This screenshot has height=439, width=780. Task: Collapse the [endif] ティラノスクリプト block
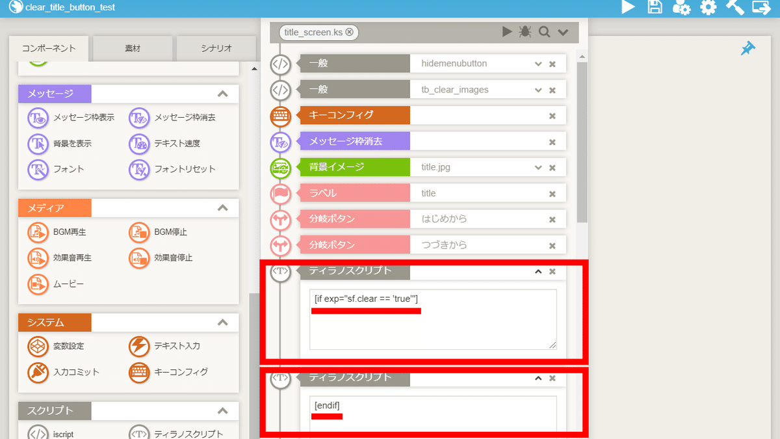pos(538,378)
